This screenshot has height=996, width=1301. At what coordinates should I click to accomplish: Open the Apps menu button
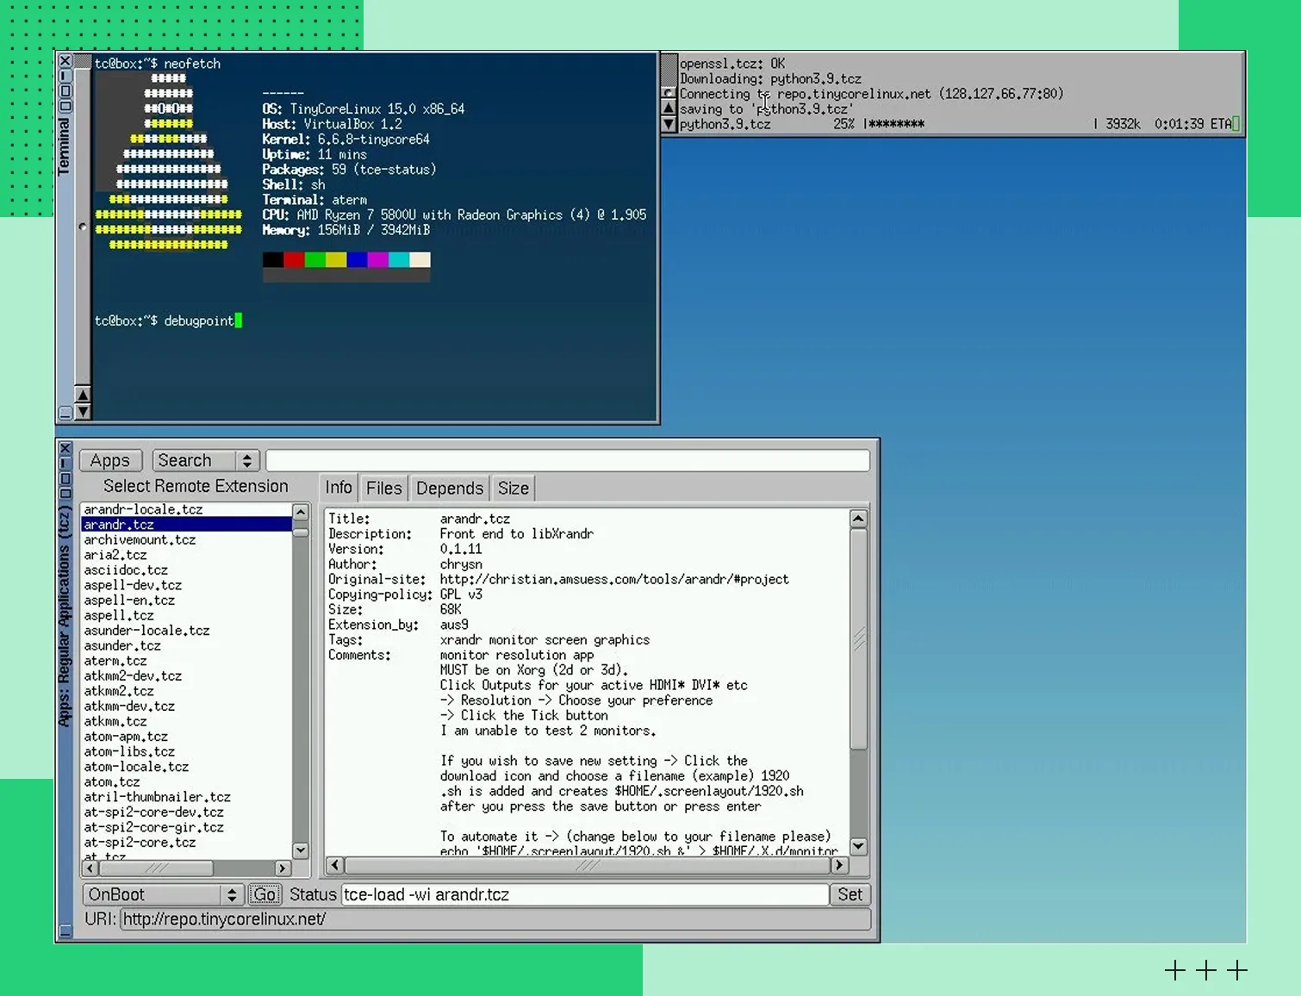click(x=110, y=461)
